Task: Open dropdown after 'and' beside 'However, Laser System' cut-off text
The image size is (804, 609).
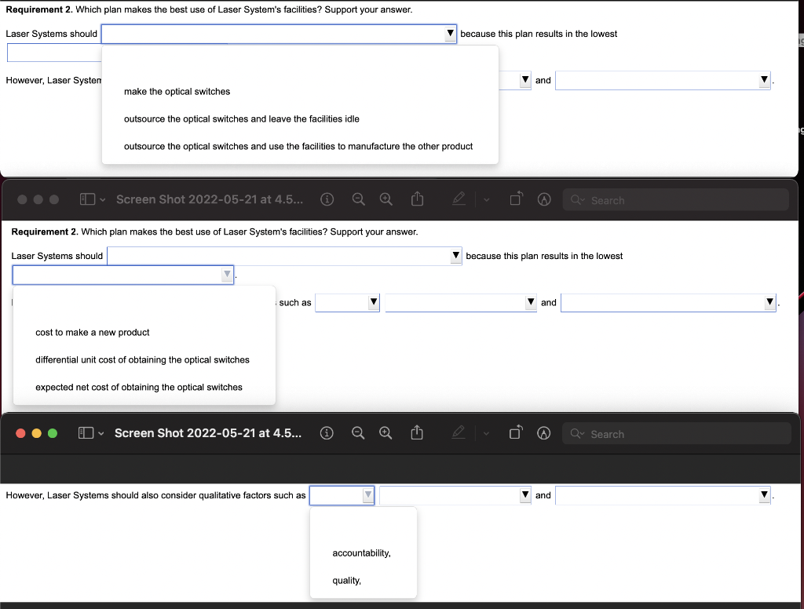Action: (663, 80)
